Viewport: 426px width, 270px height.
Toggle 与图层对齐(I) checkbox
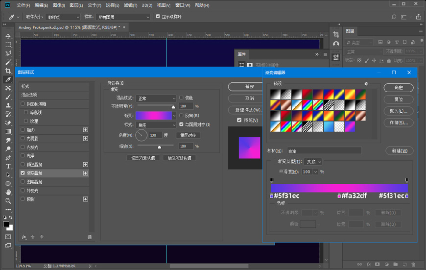[181, 124]
